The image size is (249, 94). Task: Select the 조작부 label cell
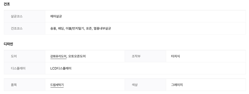tap(136, 56)
